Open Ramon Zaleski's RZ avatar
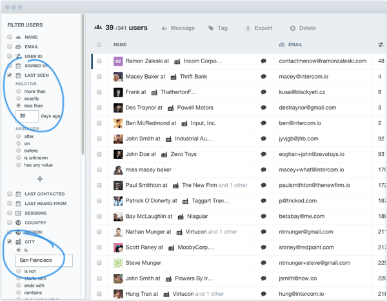The height and width of the screenshot is (301, 387). point(118,61)
